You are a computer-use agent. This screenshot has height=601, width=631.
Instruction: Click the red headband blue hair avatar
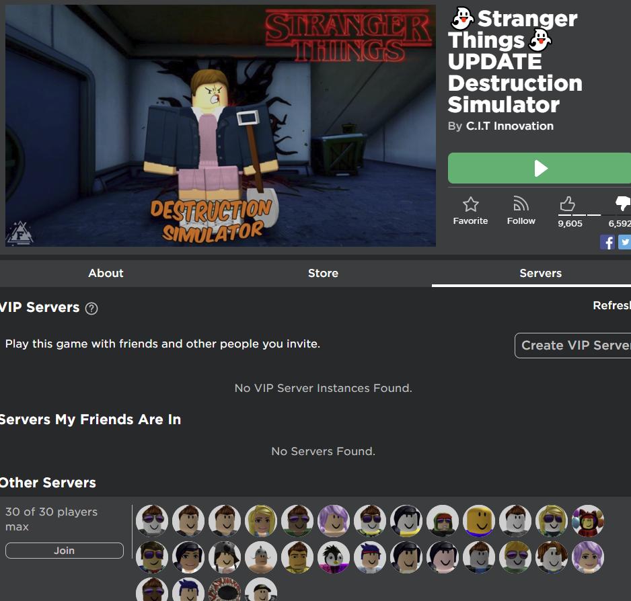click(370, 557)
